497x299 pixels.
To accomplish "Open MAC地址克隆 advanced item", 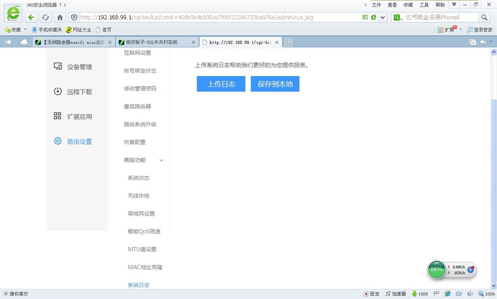I will tap(145, 267).
